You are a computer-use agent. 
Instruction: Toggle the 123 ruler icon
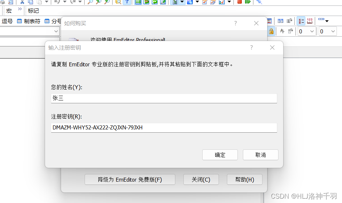[x=310, y=21]
